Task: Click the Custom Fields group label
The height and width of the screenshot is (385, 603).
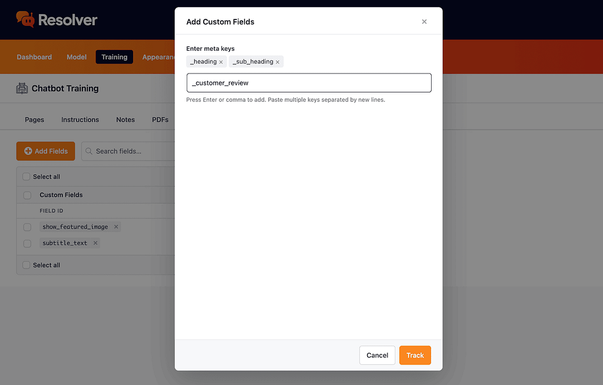Action: coord(61,195)
